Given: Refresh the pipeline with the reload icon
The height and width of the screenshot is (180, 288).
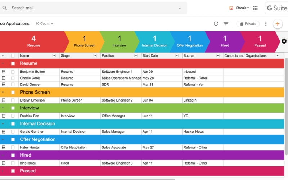Looking at the screenshot, I should point(216,24).
